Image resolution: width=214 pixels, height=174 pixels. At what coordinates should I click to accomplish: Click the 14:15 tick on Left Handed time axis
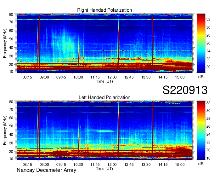point(163,165)
